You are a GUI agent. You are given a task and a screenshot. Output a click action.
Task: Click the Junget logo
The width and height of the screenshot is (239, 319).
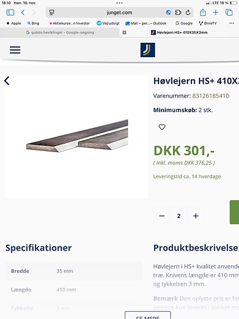pos(148,50)
